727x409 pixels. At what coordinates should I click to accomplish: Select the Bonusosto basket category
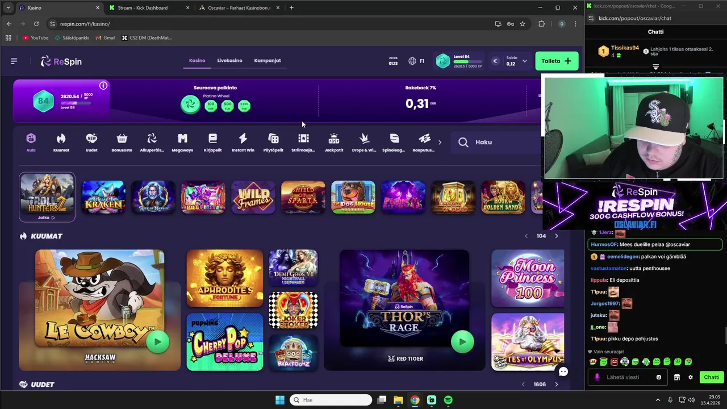pos(122,143)
